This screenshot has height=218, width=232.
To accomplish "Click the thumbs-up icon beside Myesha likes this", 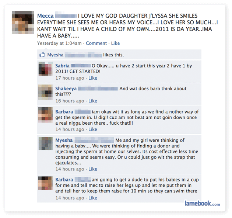I will click(x=42, y=55).
